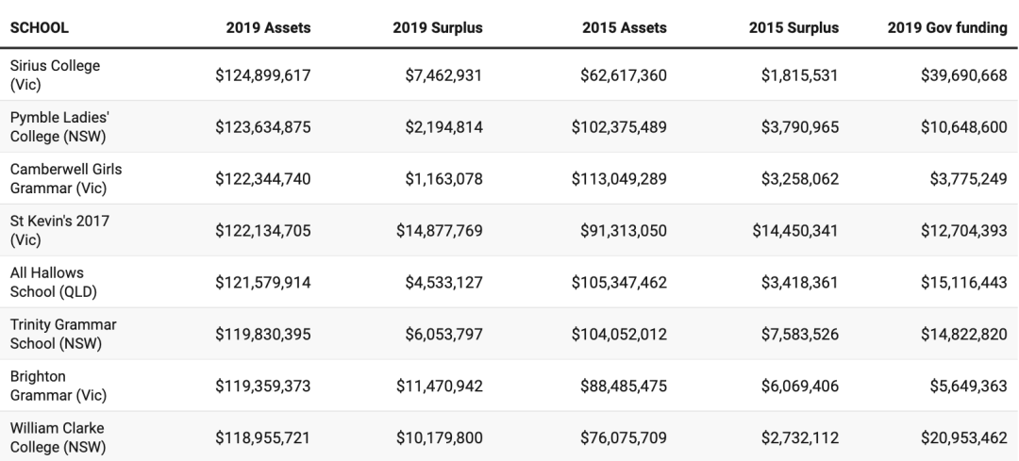Click Pymble Ladies' College (NSW) cell

[59, 126]
